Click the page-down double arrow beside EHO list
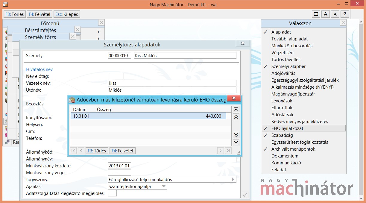 pos(236,135)
